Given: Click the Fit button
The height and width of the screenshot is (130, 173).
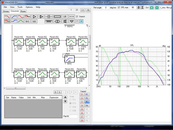Looking at the screenshot, I should point(88,10).
